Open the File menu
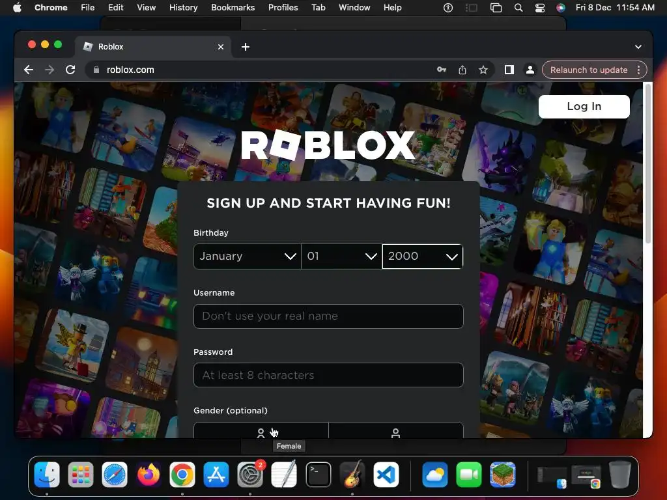Screen dimensions: 667x500 point(88,8)
